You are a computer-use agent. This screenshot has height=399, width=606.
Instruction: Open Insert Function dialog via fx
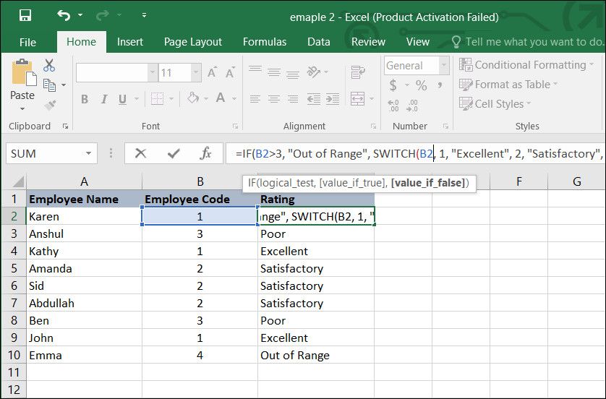205,153
